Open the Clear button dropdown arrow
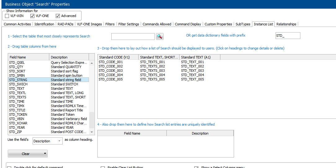The height and width of the screenshot is (168, 336). pyautogui.click(x=45, y=153)
